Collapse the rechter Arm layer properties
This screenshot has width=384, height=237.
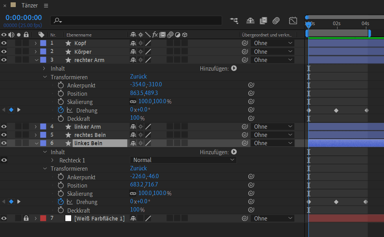37,60
